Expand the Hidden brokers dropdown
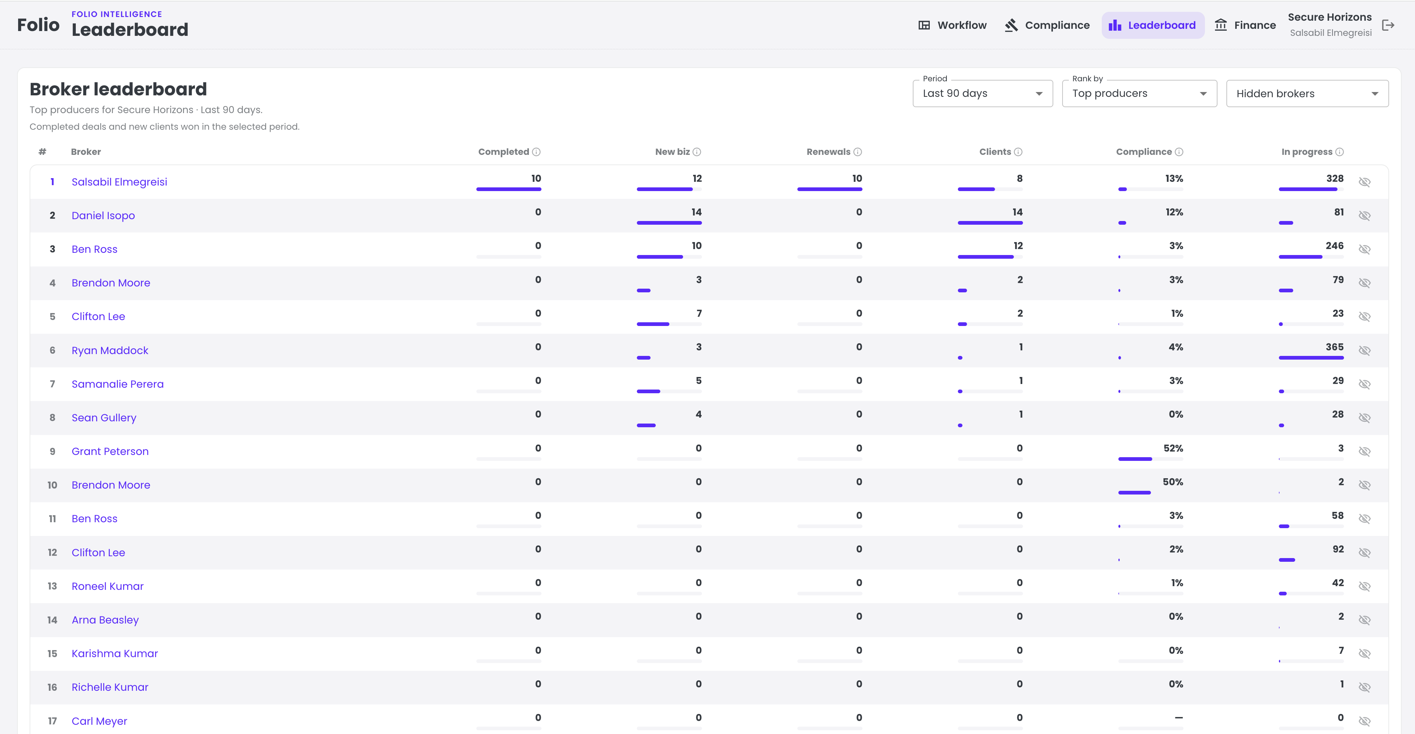This screenshot has height=734, width=1415. point(1307,94)
